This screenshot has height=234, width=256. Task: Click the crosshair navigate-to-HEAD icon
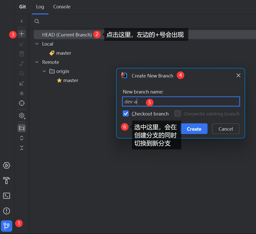pos(22,103)
